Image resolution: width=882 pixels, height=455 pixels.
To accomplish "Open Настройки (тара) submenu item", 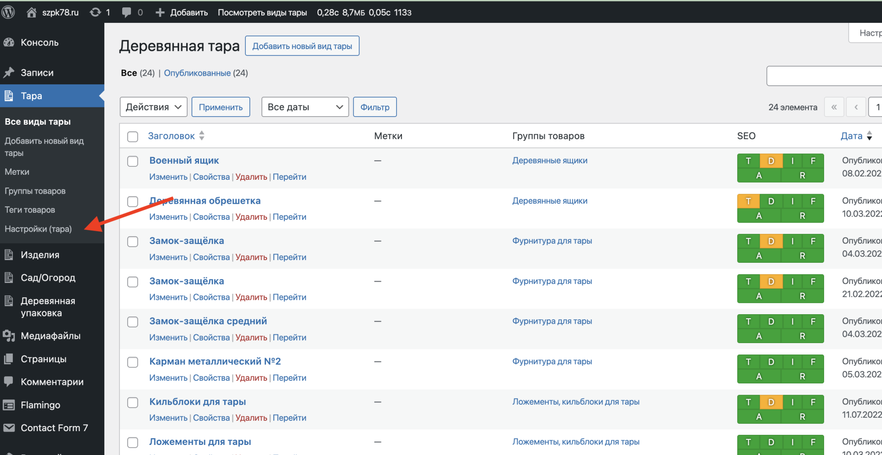I will (x=38, y=229).
